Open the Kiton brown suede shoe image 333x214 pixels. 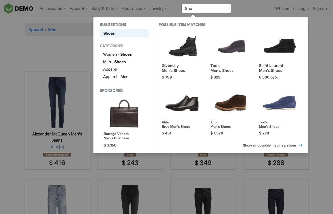[x=231, y=102]
